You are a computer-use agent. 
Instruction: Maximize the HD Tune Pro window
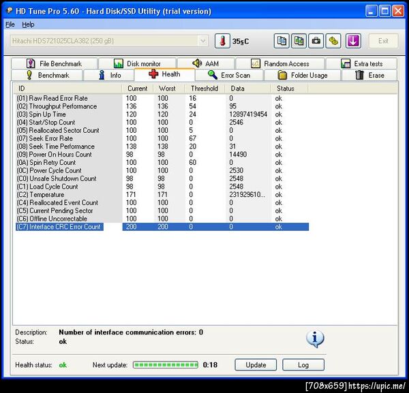[x=384, y=11]
